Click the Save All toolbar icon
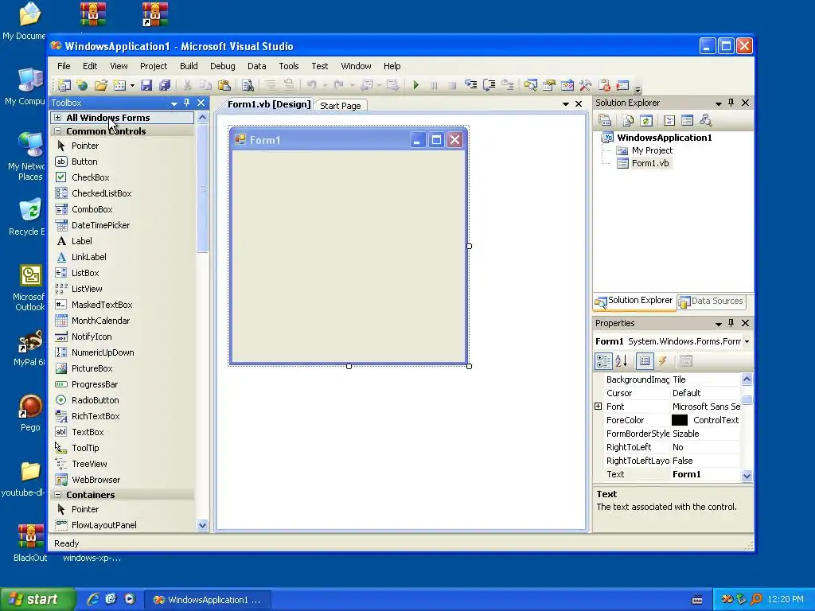The width and height of the screenshot is (815, 611). (x=165, y=85)
